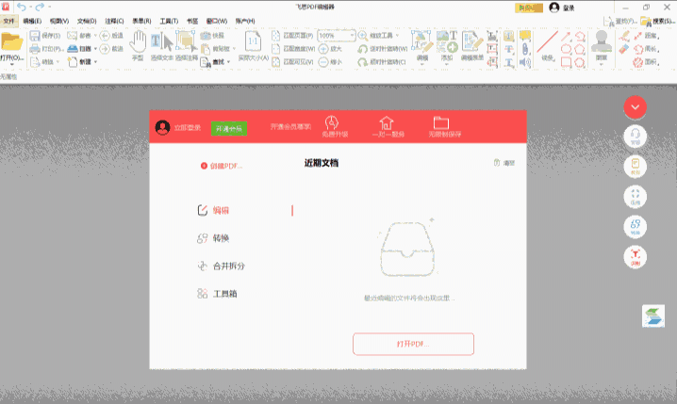Screen dimensions: 677x404
Task: Click the yellow sticky note comment icon
Action: coord(525,36)
